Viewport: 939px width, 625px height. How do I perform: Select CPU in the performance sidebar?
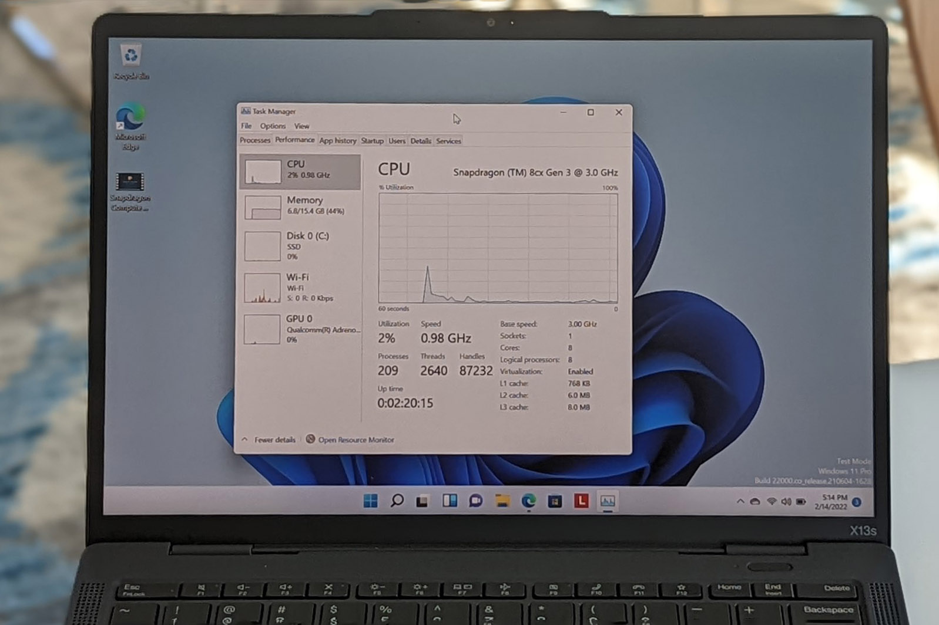pyautogui.click(x=300, y=171)
